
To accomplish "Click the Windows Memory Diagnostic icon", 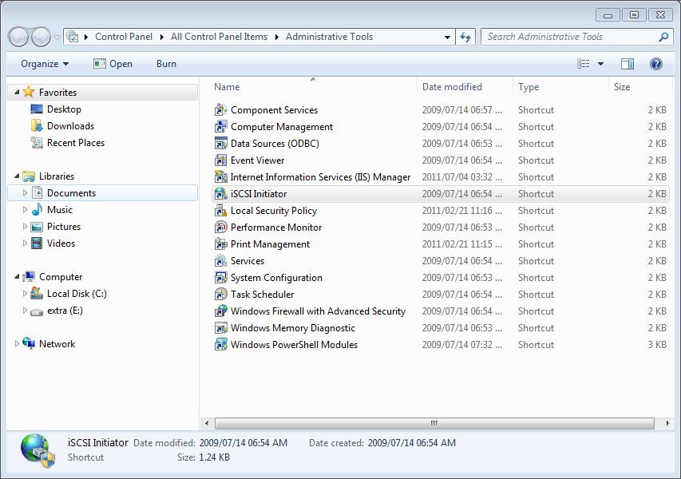I will (x=220, y=328).
